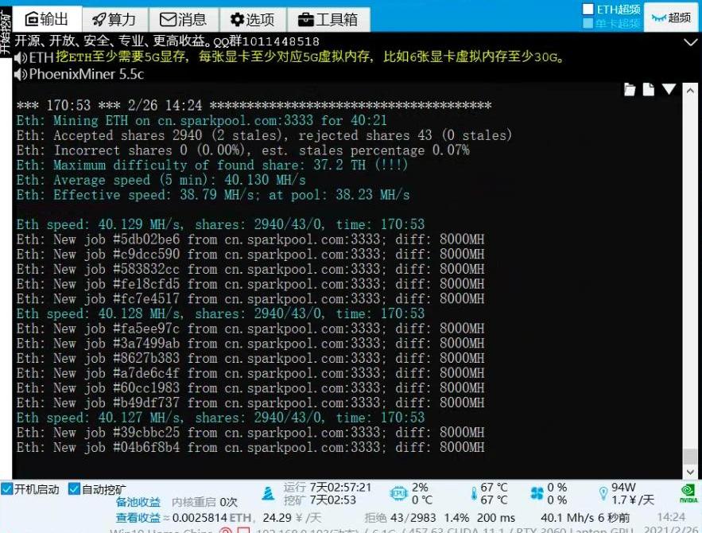The height and width of the screenshot is (533, 702).
Task: Enable the ETH超频 checkbox
Action: [588, 9]
